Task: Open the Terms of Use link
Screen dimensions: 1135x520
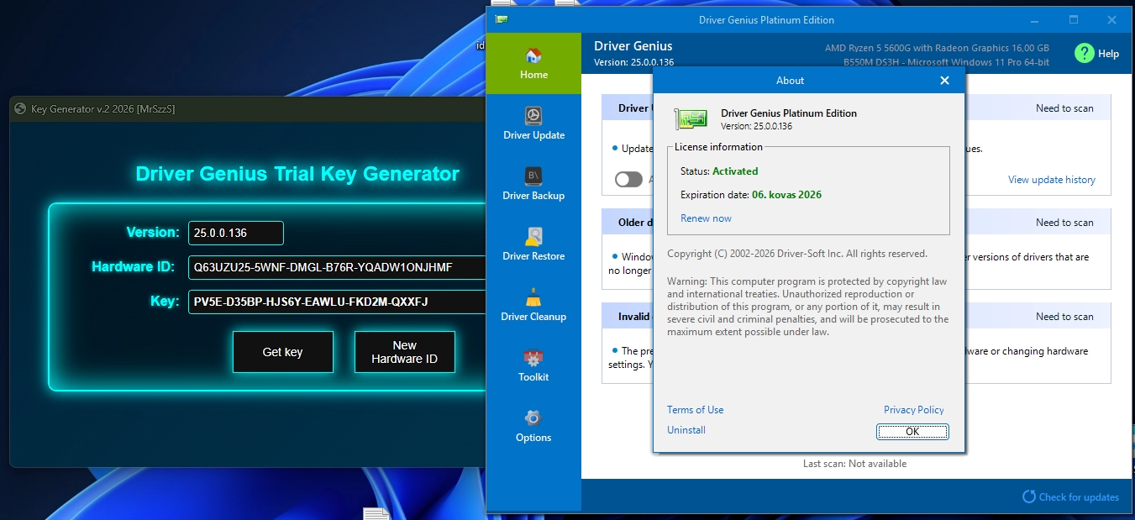Action: (x=695, y=410)
